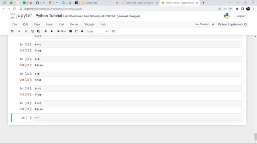Click the Logout button
This screenshot has width=257, height=144.
241,16
